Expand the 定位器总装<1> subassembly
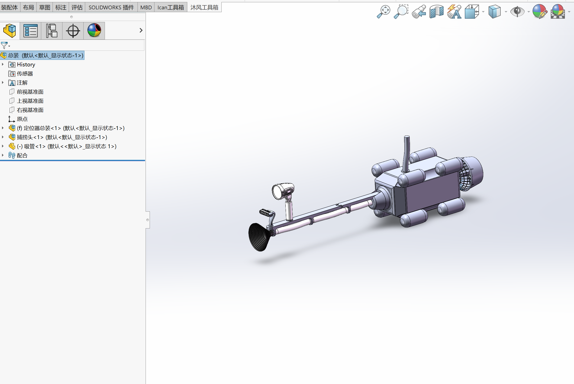 (x=3, y=128)
